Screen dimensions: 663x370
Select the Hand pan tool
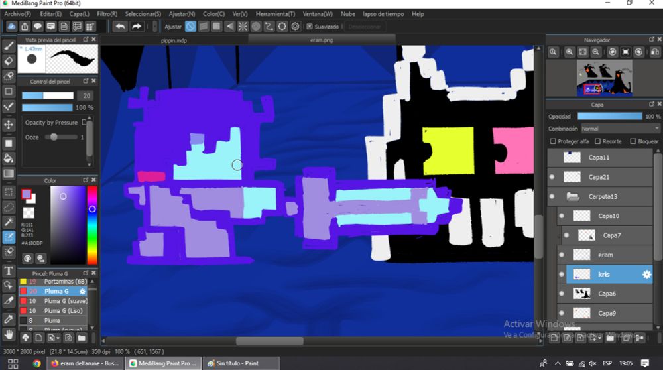pos(9,335)
